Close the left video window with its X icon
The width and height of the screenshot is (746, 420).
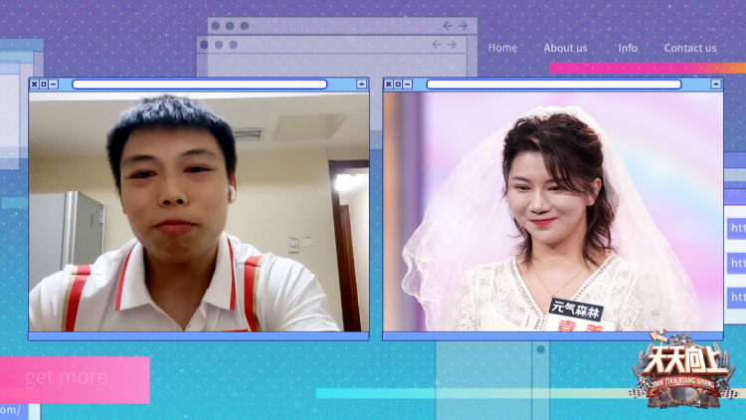click(34, 85)
